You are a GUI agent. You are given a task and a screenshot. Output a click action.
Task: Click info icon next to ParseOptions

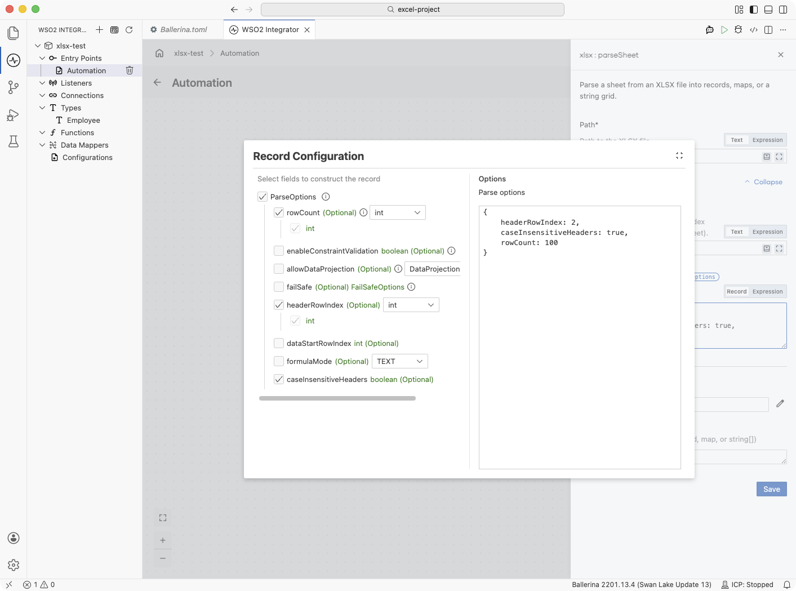pyautogui.click(x=326, y=197)
